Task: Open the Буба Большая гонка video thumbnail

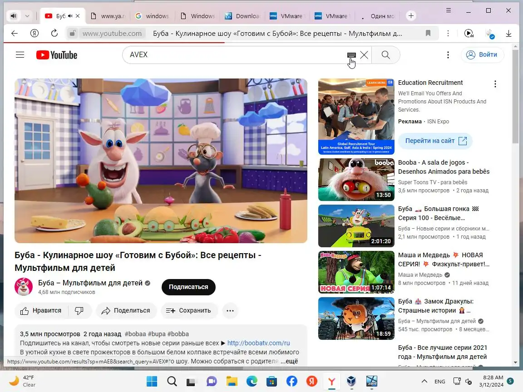Action: 356,226
